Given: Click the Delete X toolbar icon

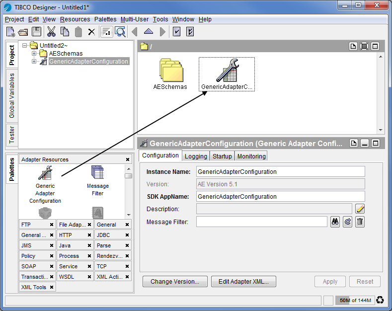Looking at the screenshot, I should [91, 32].
